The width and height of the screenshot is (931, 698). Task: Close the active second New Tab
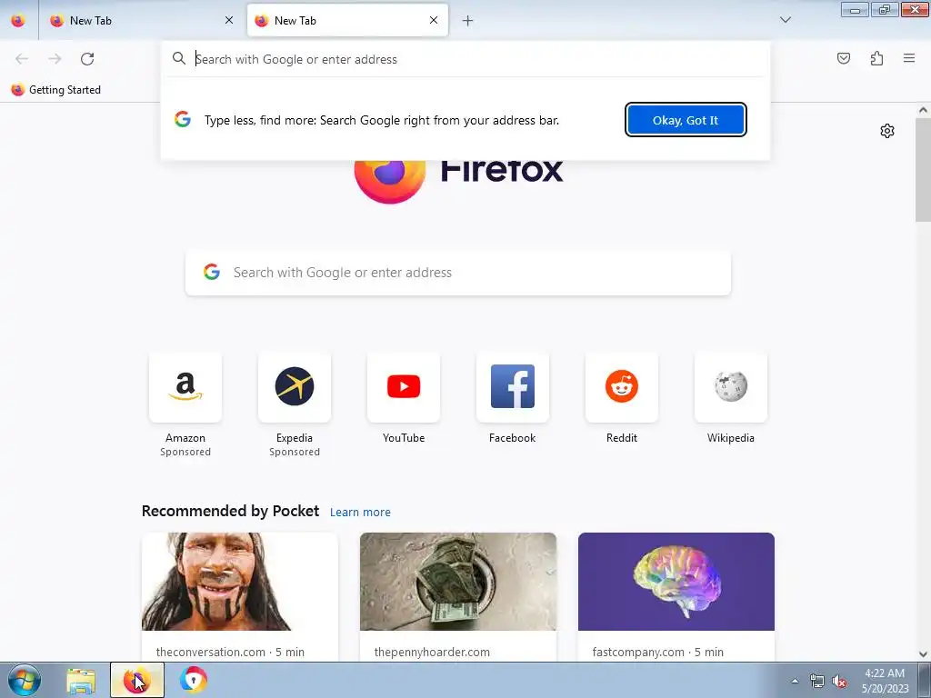tap(434, 20)
